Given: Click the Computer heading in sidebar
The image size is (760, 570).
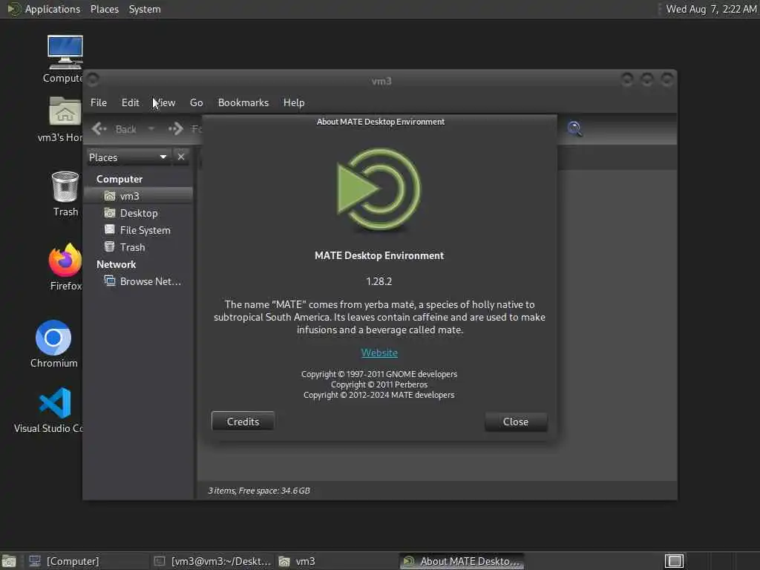Looking at the screenshot, I should [119, 179].
